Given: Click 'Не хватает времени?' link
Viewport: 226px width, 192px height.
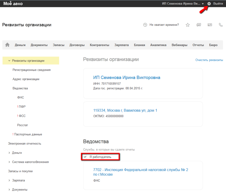Looking at the screenshot, I should [x=164, y=25].
